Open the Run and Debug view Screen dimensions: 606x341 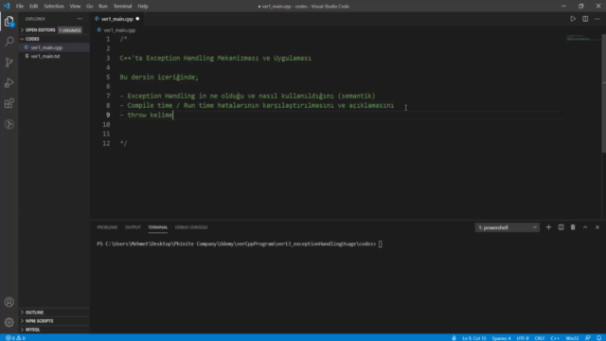coord(9,82)
